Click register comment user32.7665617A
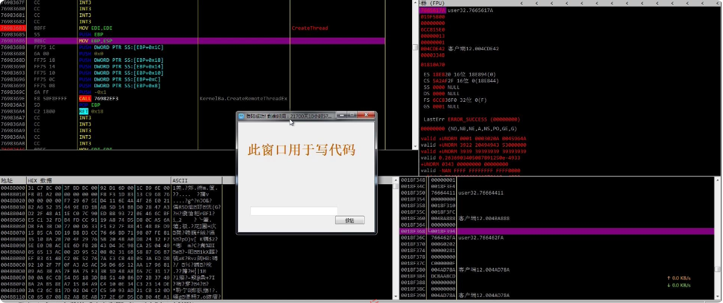Image resolution: width=723 pixels, height=303 pixels. coord(470,10)
